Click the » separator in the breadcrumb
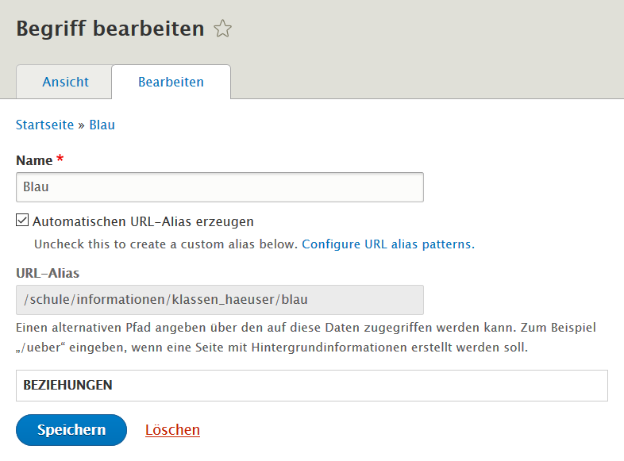Viewport: 624px width, 461px height. [81, 125]
